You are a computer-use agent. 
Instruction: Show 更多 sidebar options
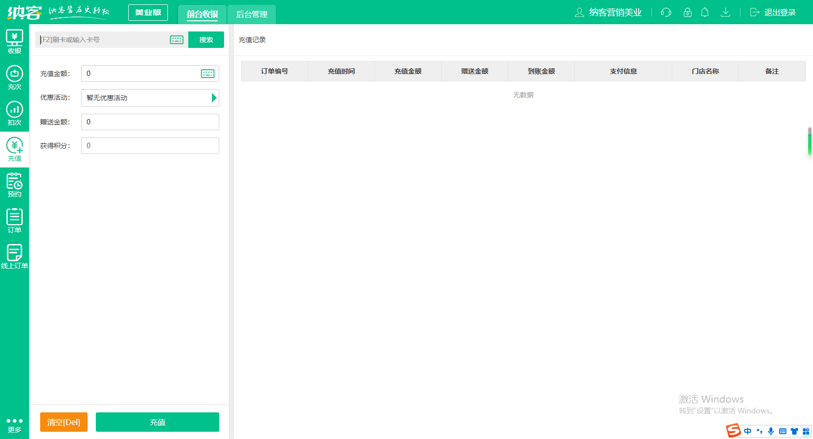(x=15, y=424)
